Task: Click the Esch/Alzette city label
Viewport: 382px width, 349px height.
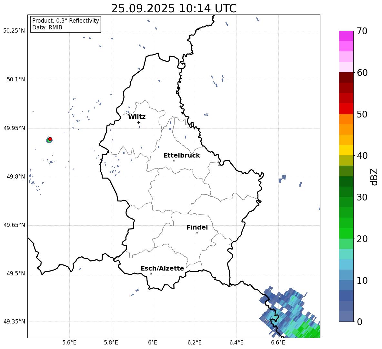Action: click(x=163, y=268)
